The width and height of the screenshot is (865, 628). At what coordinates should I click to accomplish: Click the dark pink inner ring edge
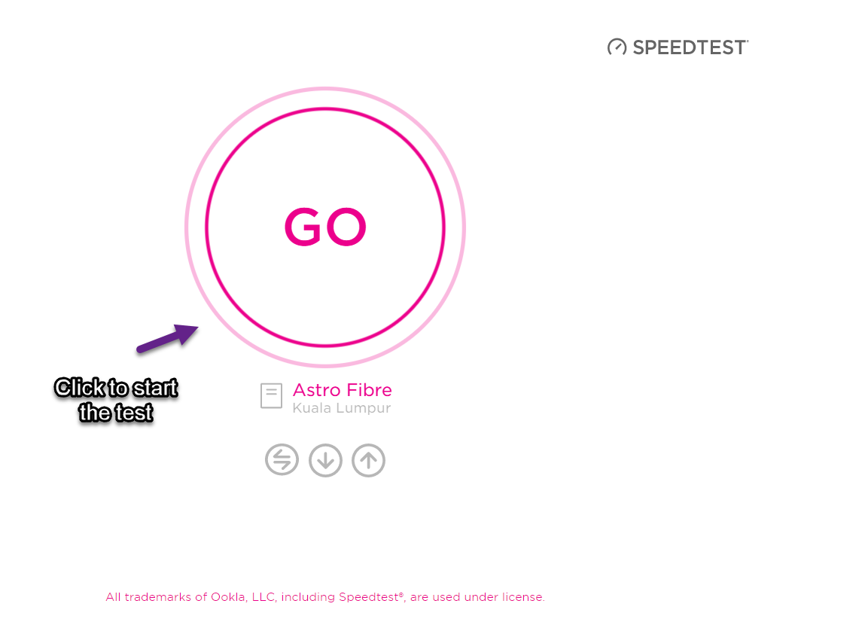point(325,109)
